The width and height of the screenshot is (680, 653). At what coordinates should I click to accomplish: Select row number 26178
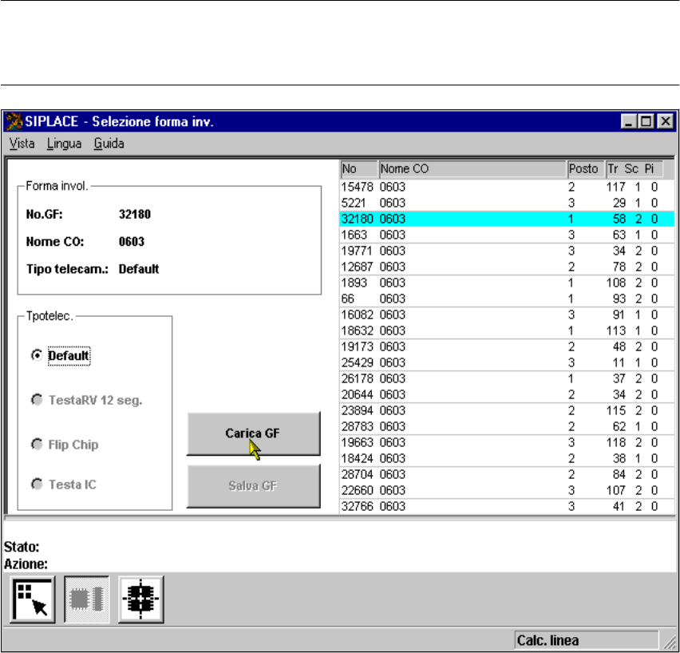[x=507, y=378]
